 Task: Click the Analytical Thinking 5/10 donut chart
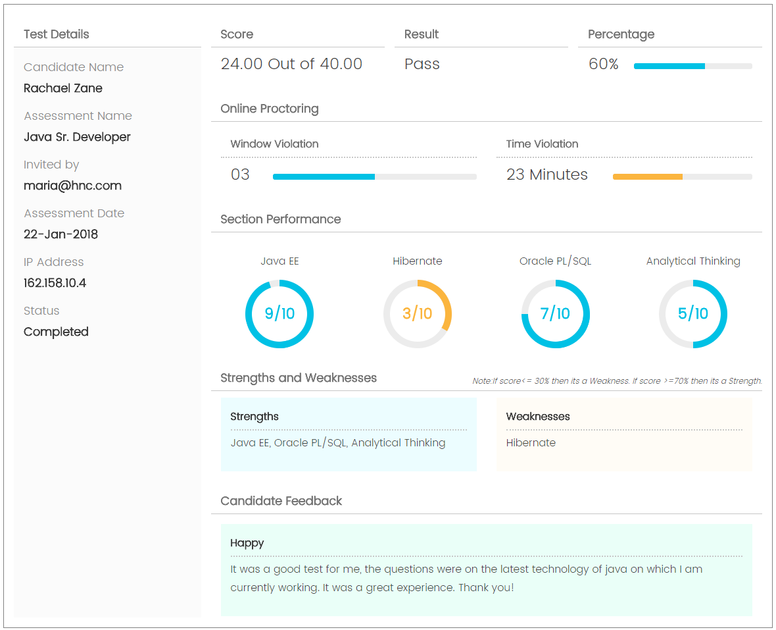point(693,314)
